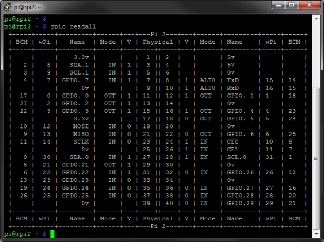Click the 'GPIO.27' name cell

pos(240,188)
